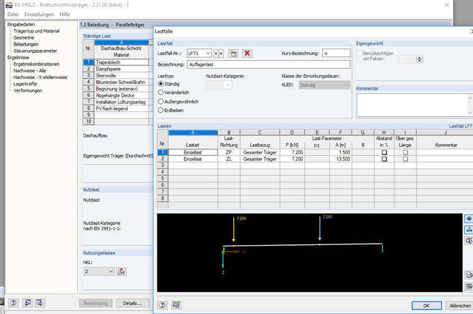
Task: Click the OK button
Action: [426, 305]
